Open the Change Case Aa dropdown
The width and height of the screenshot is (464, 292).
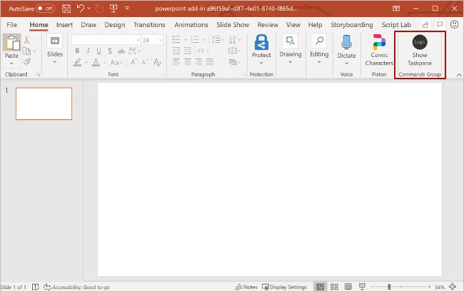pyautogui.click(x=116, y=62)
